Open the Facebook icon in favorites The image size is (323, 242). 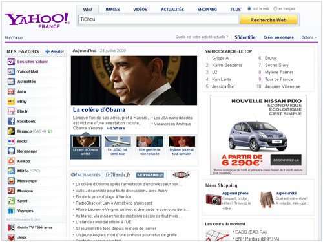(x=11, y=121)
